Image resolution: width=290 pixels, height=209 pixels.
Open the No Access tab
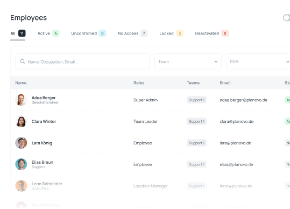132,33
